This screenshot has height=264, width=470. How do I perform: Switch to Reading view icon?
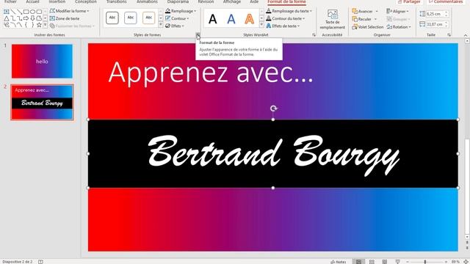[385, 262]
